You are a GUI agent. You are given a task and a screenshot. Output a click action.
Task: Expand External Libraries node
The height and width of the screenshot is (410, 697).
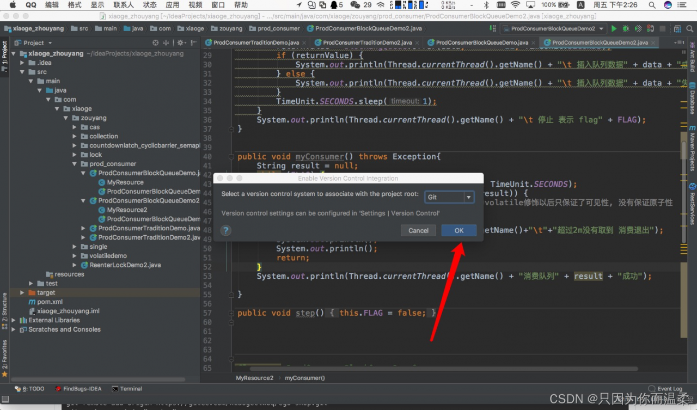tap(14, 320)
